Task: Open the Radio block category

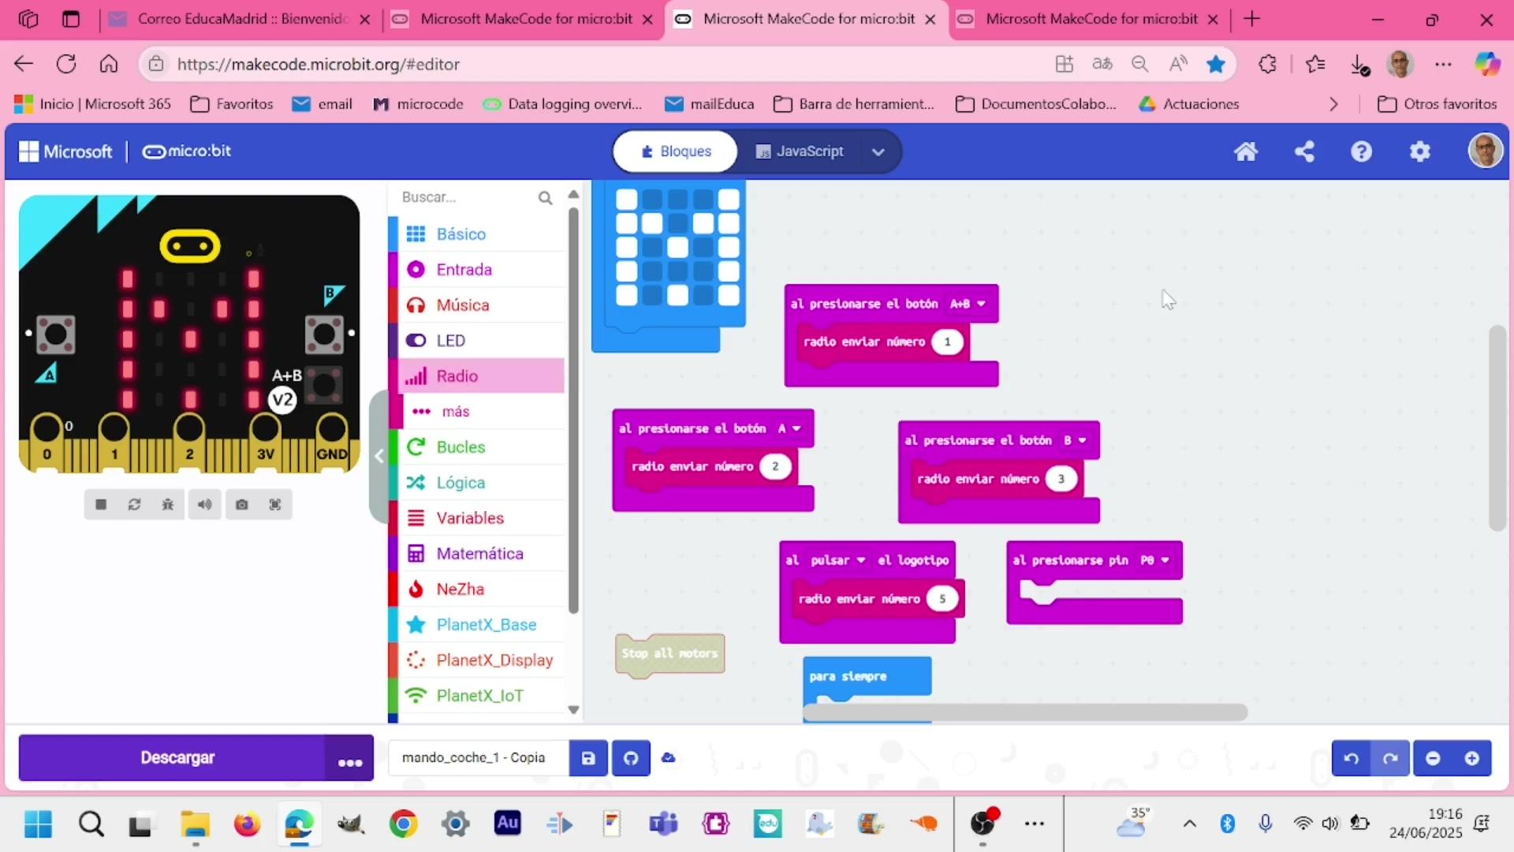Action: tap(457, 376)
